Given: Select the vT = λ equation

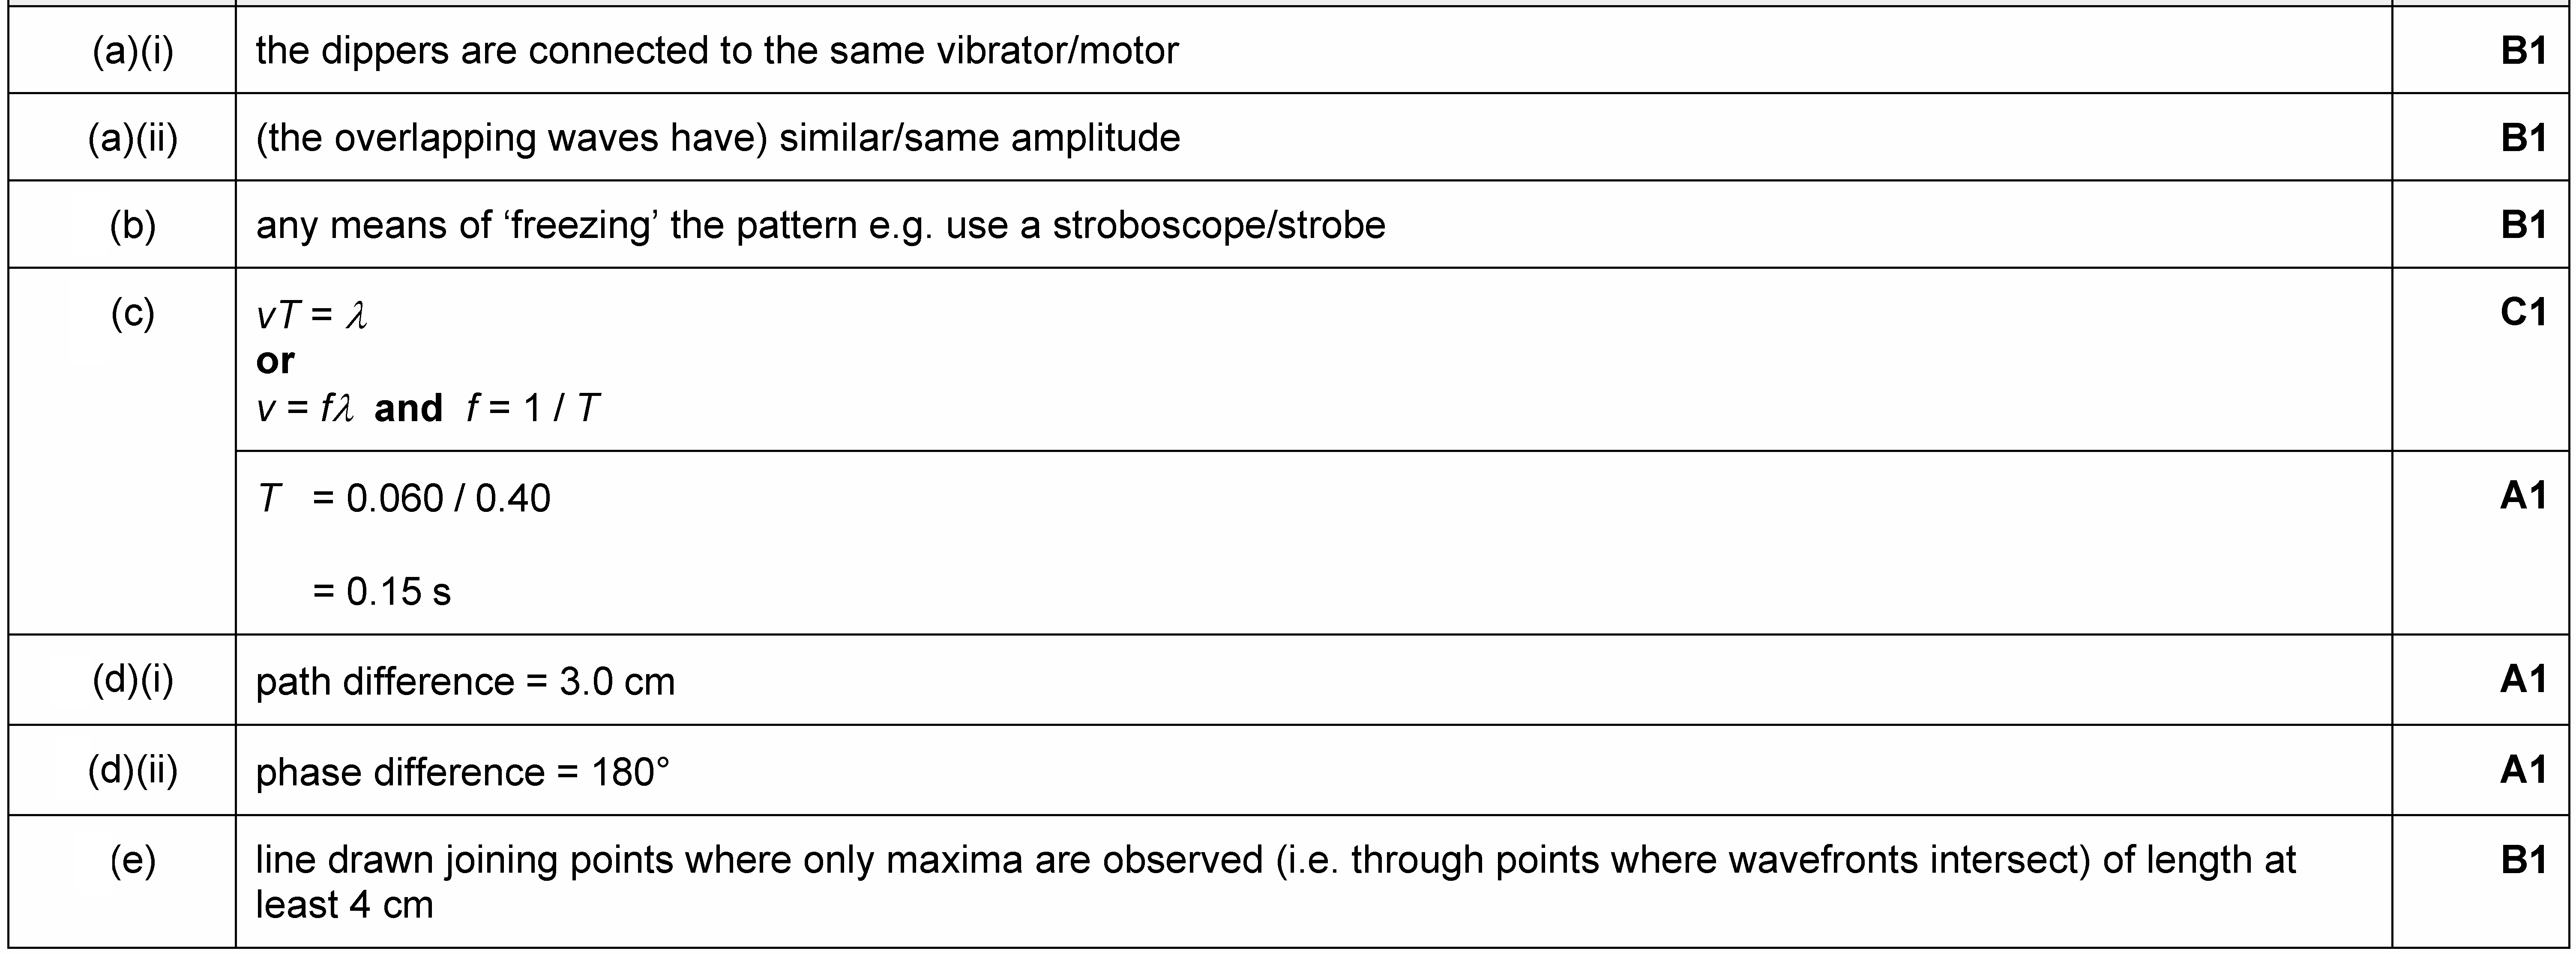Looking at the screenshot, I should 312,315.
